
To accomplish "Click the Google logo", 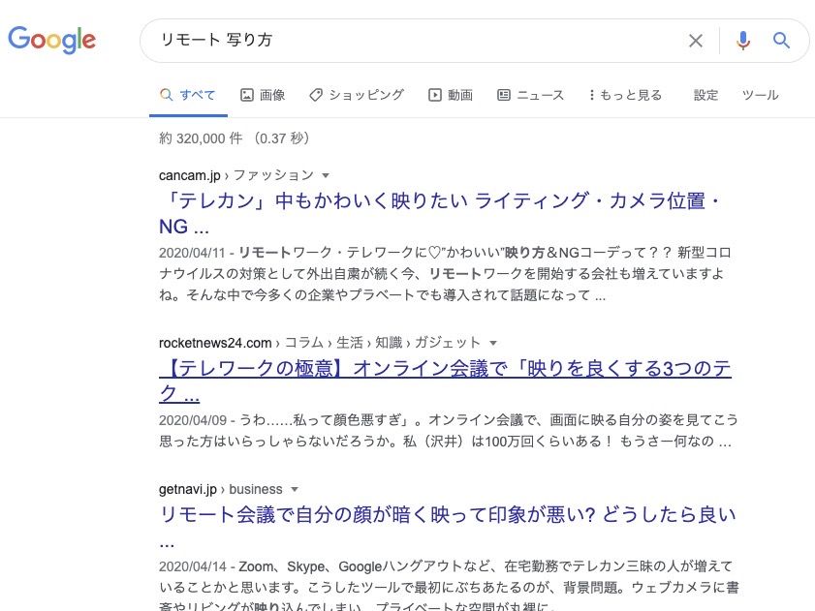I will pos(52,40).
